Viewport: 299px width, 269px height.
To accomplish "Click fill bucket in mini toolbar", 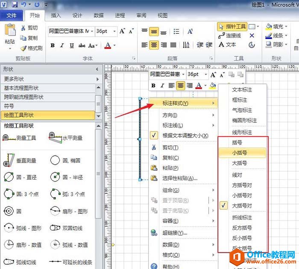I will click(212, 86).
